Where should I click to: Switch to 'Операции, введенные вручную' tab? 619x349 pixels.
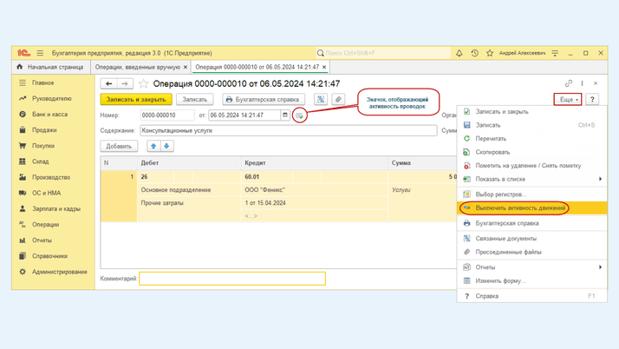[x=137, y=67]
